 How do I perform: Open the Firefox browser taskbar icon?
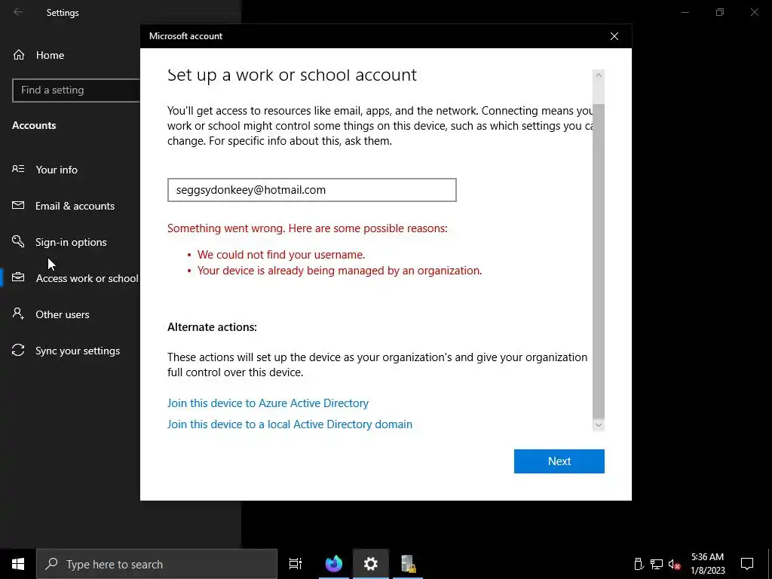click(x=334, y=564)
